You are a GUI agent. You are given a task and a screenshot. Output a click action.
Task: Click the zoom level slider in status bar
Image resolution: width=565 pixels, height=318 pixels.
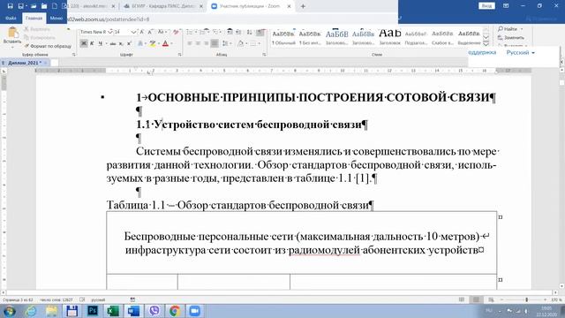(x=526, y=299)
